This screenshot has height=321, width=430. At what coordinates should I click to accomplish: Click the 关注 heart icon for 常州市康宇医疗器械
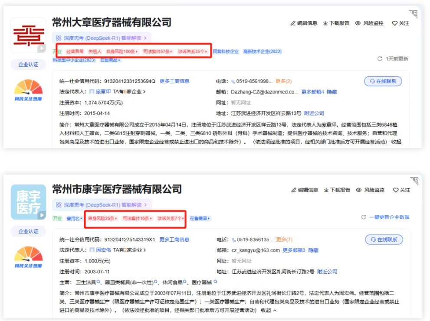(x=395, y=190)
